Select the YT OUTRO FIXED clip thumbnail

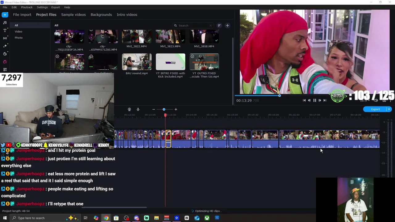coord(204,62)
